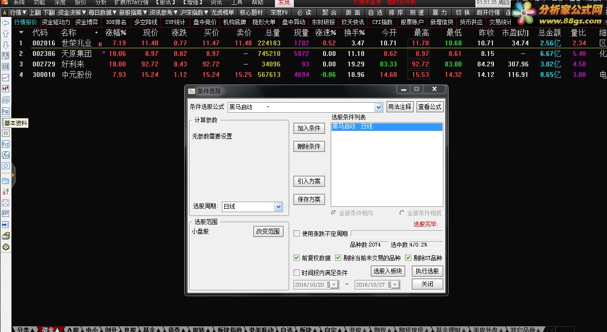Toggle 使用涨跌不定周期 checkbox
The image size is (607, 332).
point(297,234)
